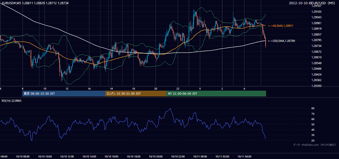Click price axis value 1.28548
This screenshot has width=339, height=159.
[317, 63]
